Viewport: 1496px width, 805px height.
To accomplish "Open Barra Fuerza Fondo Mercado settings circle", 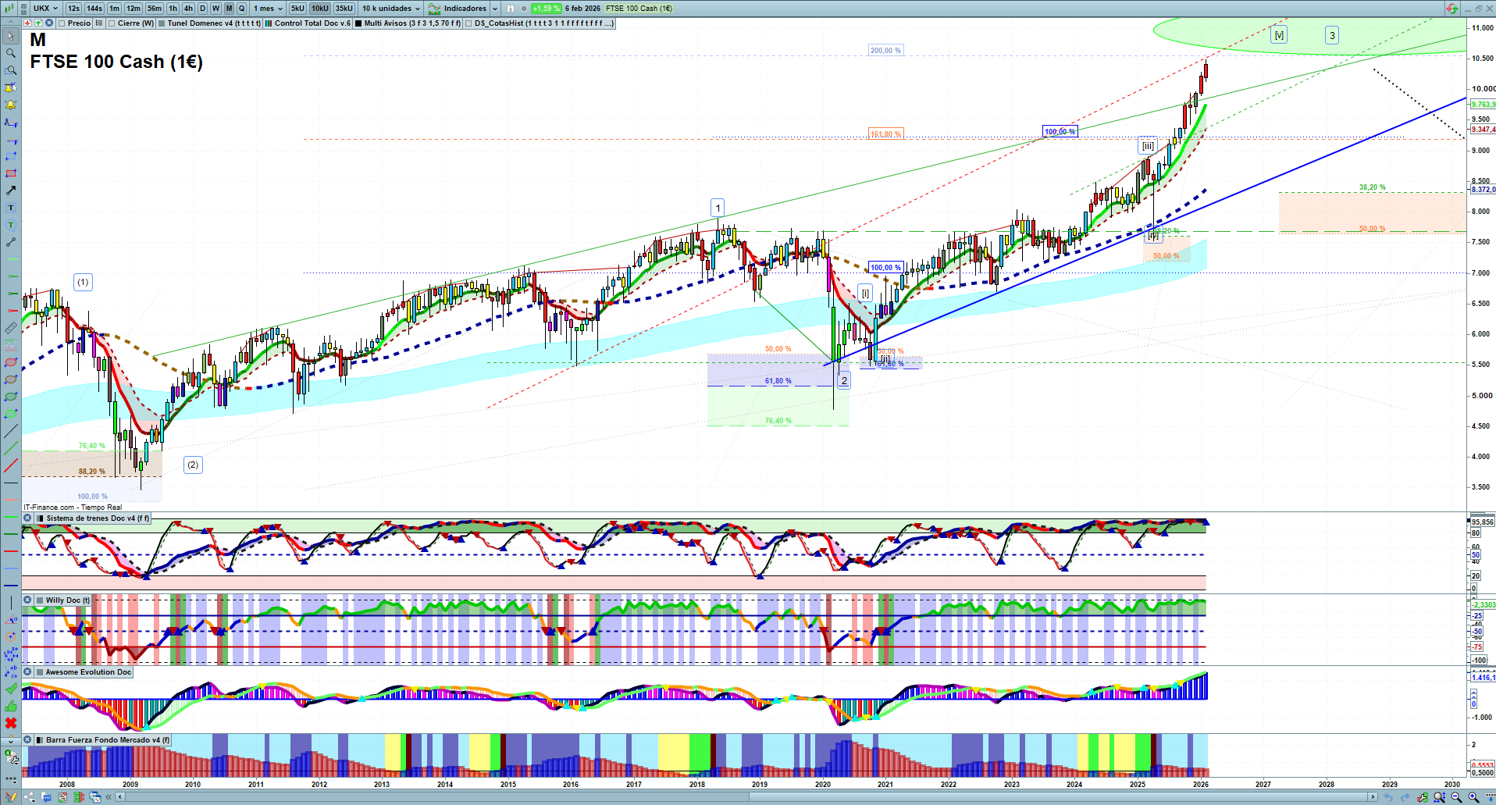I will point(28,740).
